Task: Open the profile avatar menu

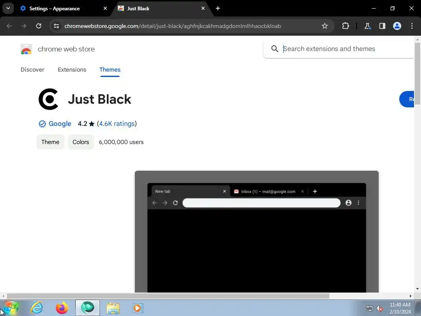Action: (x=397, y=26)
